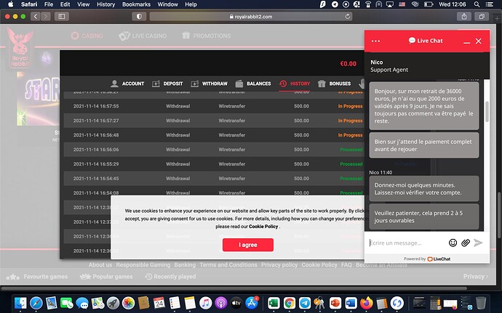Switch to the Balances tab
The height and width of the screenshot is (313, 502).
(253, 84)
